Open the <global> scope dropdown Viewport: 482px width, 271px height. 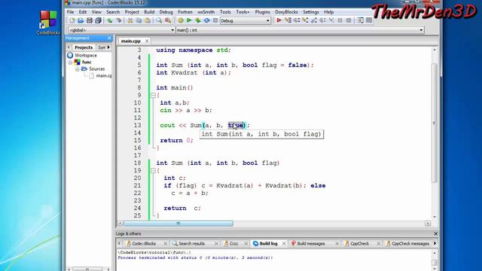172,30
